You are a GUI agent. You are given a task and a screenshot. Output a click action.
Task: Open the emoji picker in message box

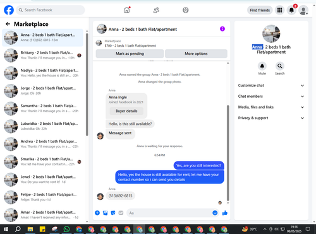click(215, 213)
